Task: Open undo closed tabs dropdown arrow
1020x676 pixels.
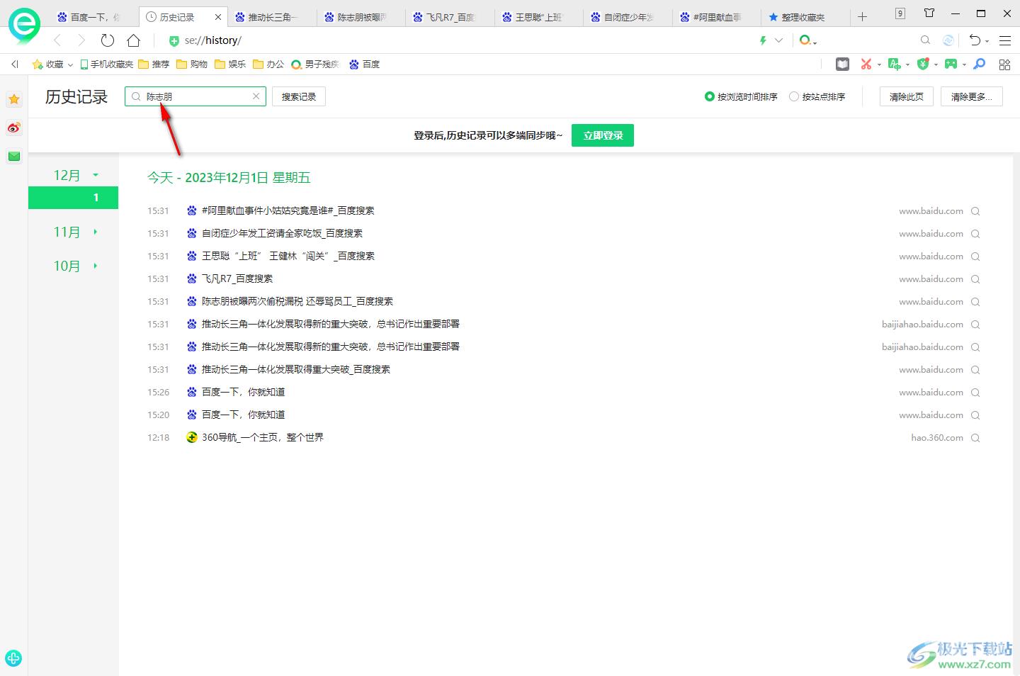Action: [x=987, y=42]
